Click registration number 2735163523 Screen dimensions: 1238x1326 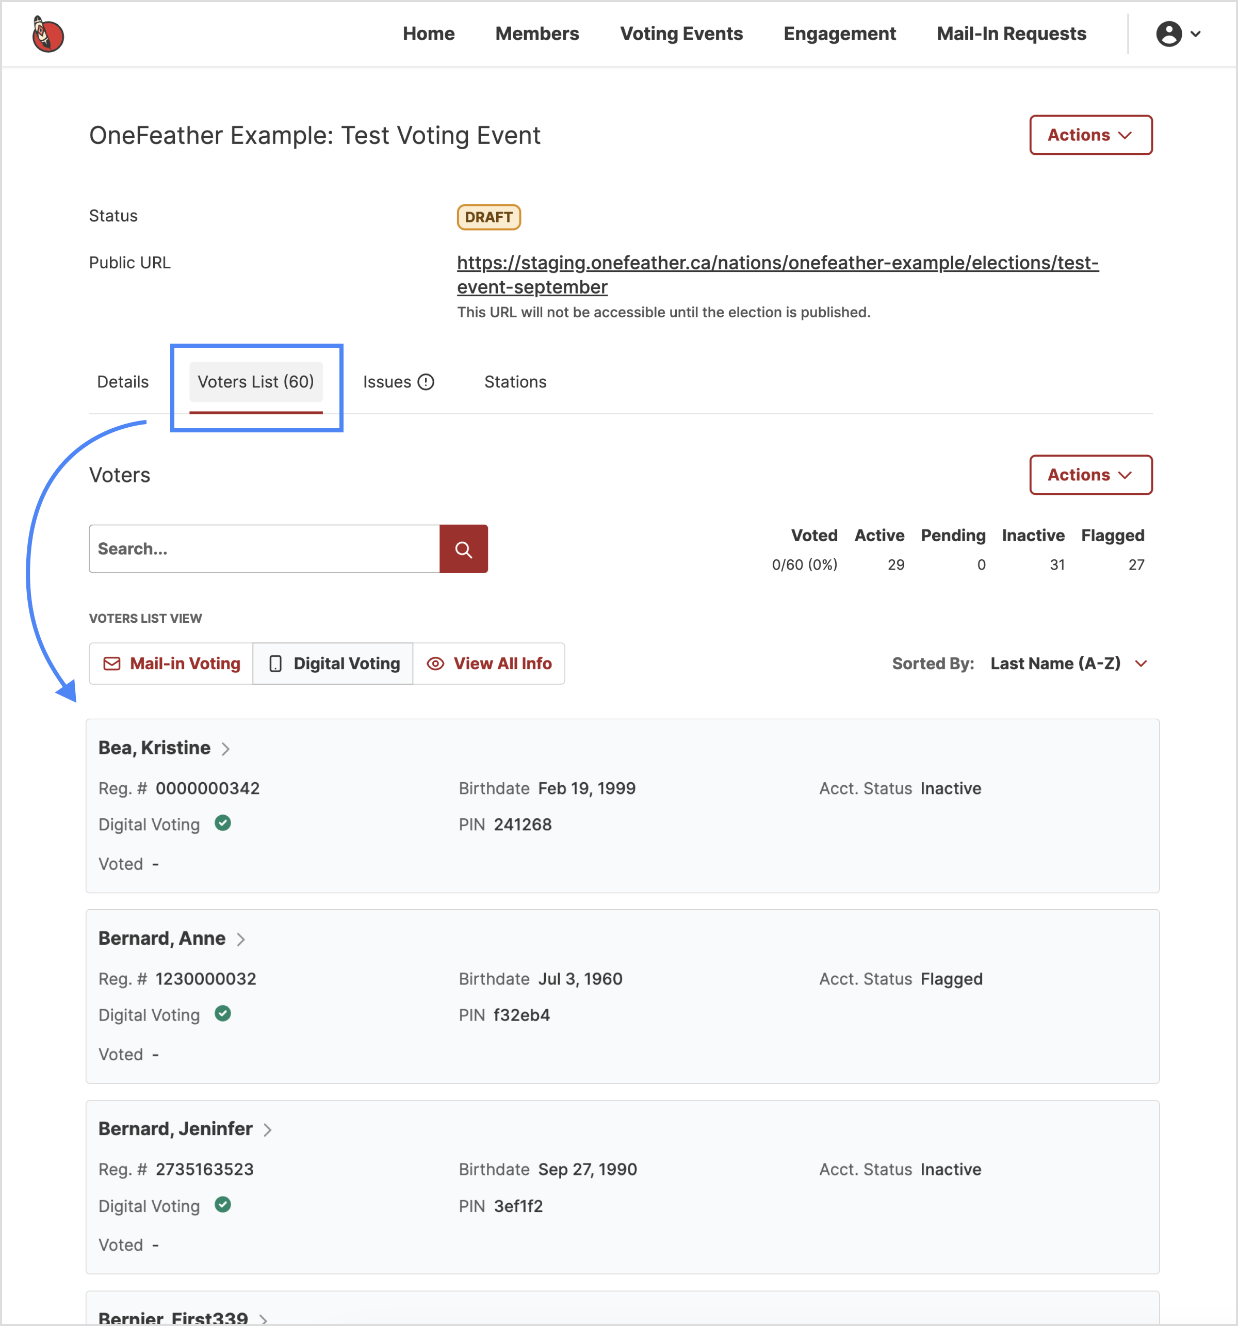204,1169
